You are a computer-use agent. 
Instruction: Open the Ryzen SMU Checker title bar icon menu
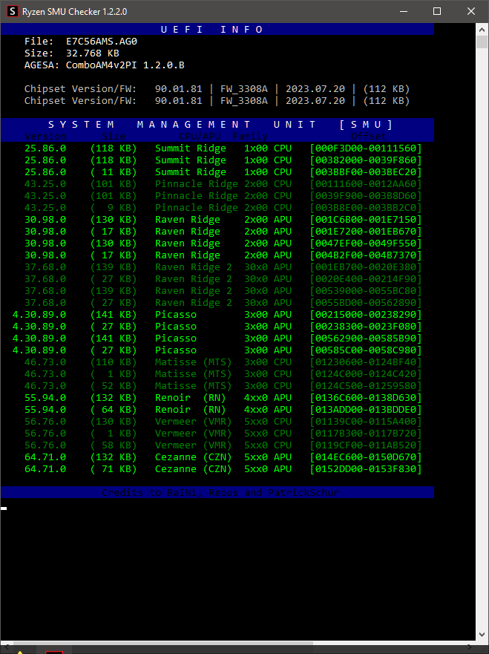[13, 11]
